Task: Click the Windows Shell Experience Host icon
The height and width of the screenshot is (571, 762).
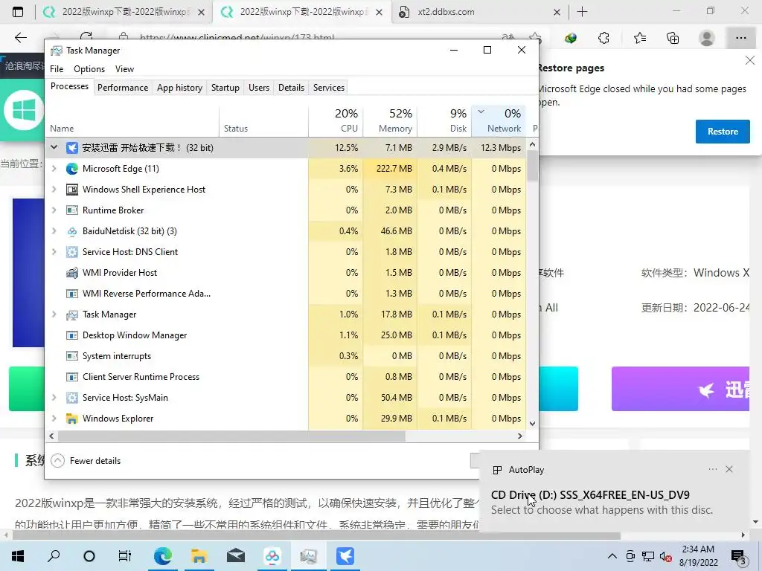Action: [x=72, y=190]
